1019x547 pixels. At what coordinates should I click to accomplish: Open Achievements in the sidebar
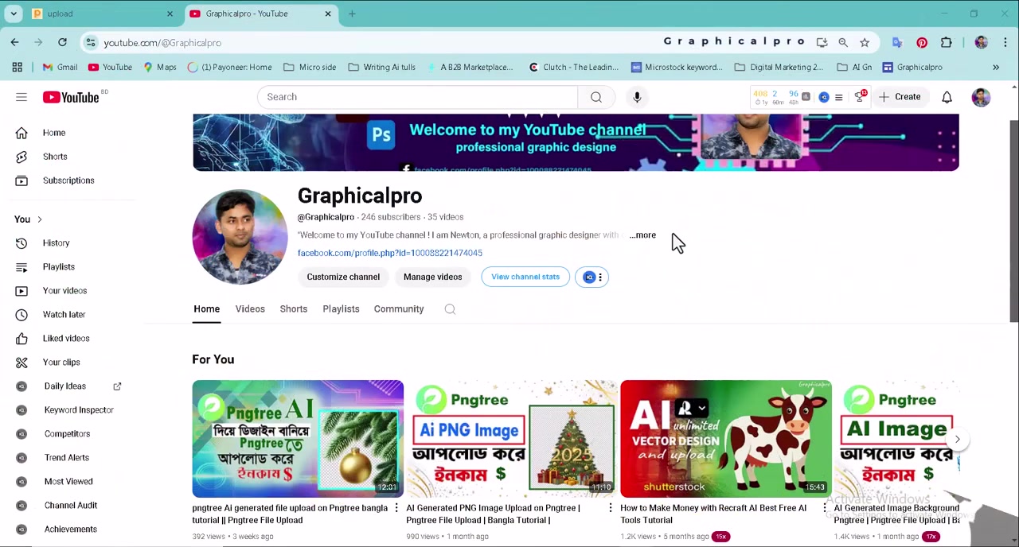[72, 530]
